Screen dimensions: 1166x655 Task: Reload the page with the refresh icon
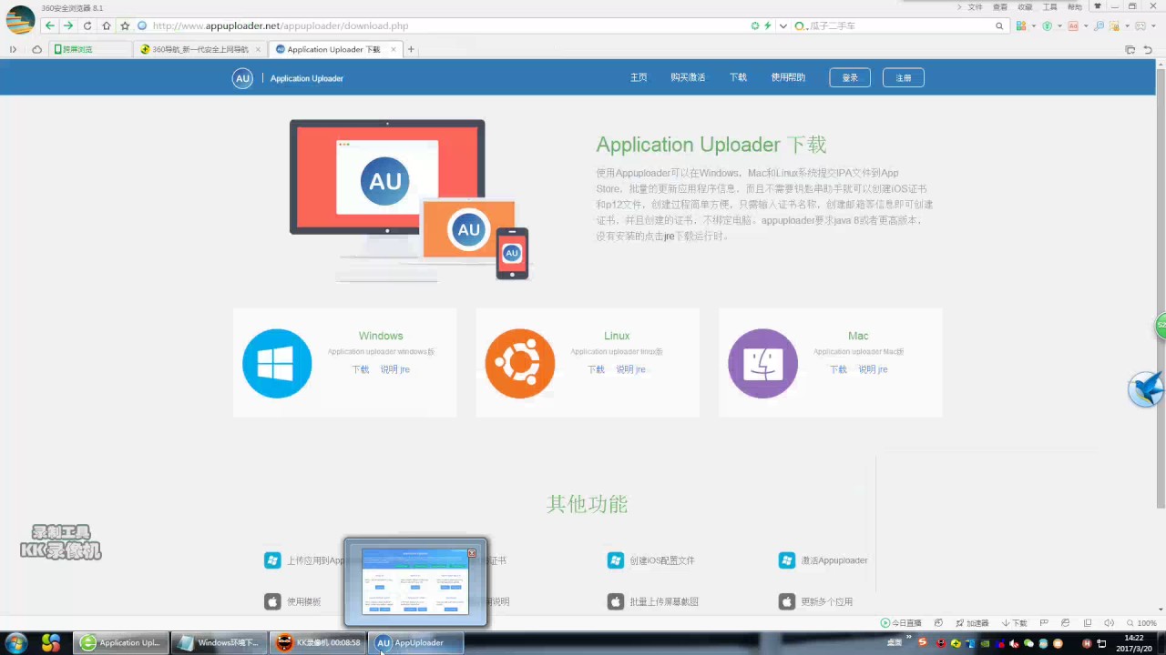click(x=87, y=25)
